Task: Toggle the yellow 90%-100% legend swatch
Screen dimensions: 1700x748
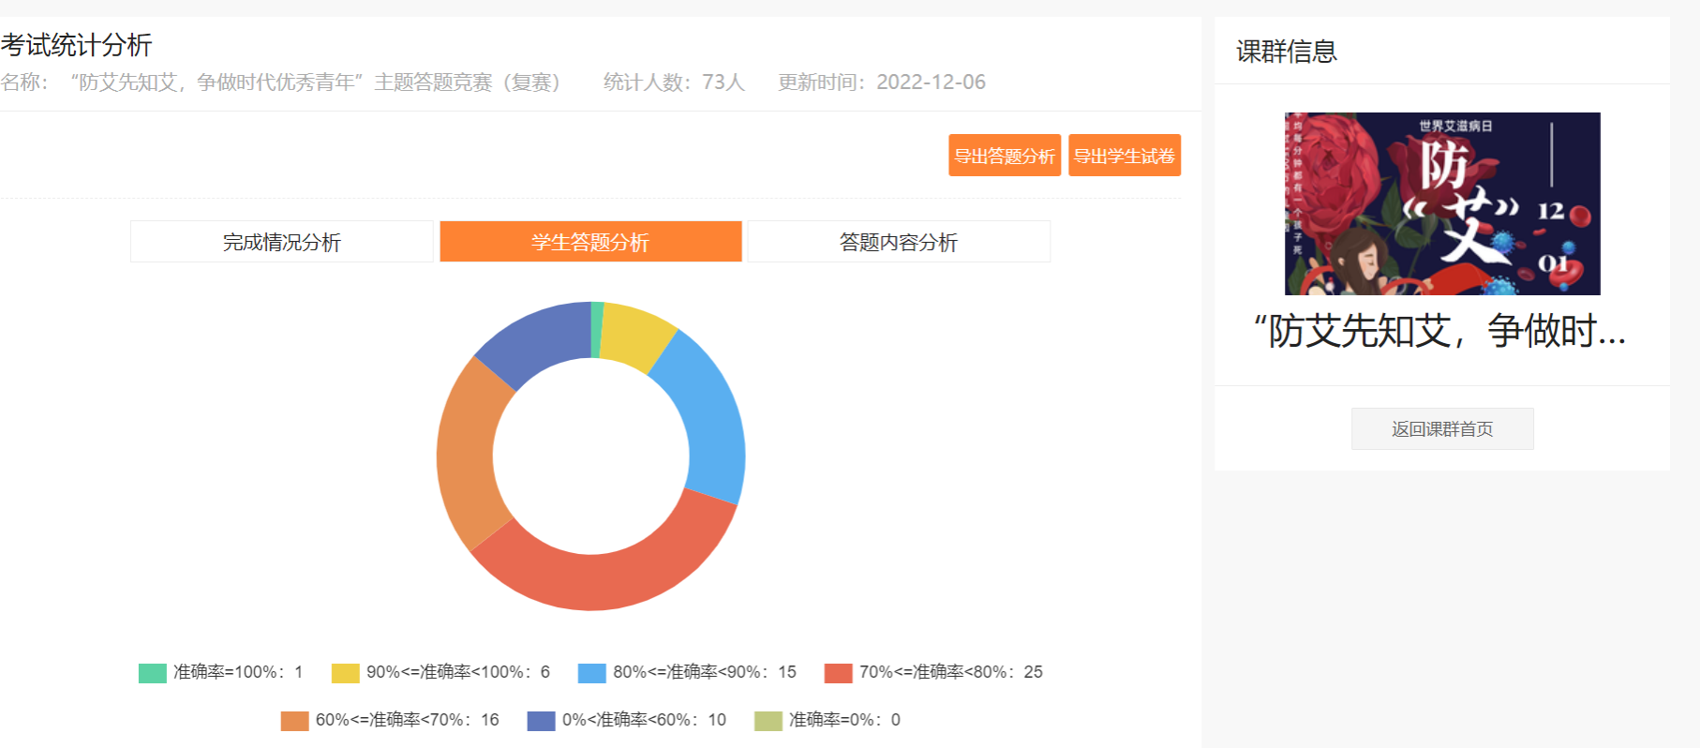Action: [345, 673]
